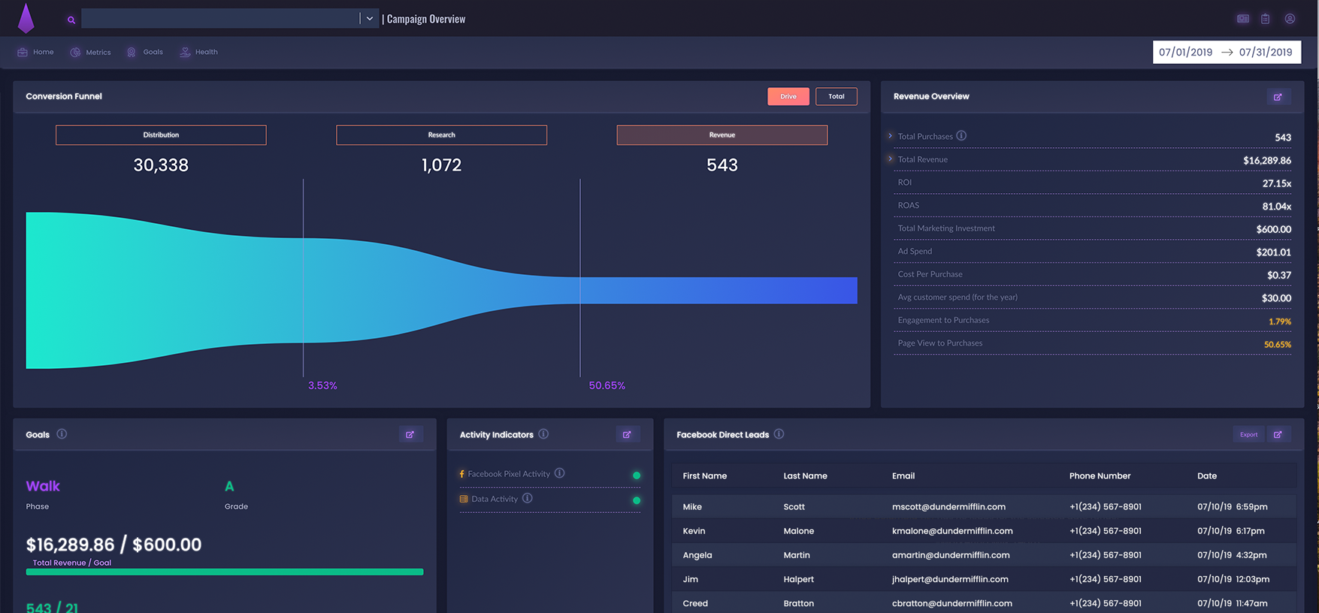Open the campaign selector dropdown arrow
Image resolution: width=1319 pixels, height=613 pixels.
pos(370,19)
